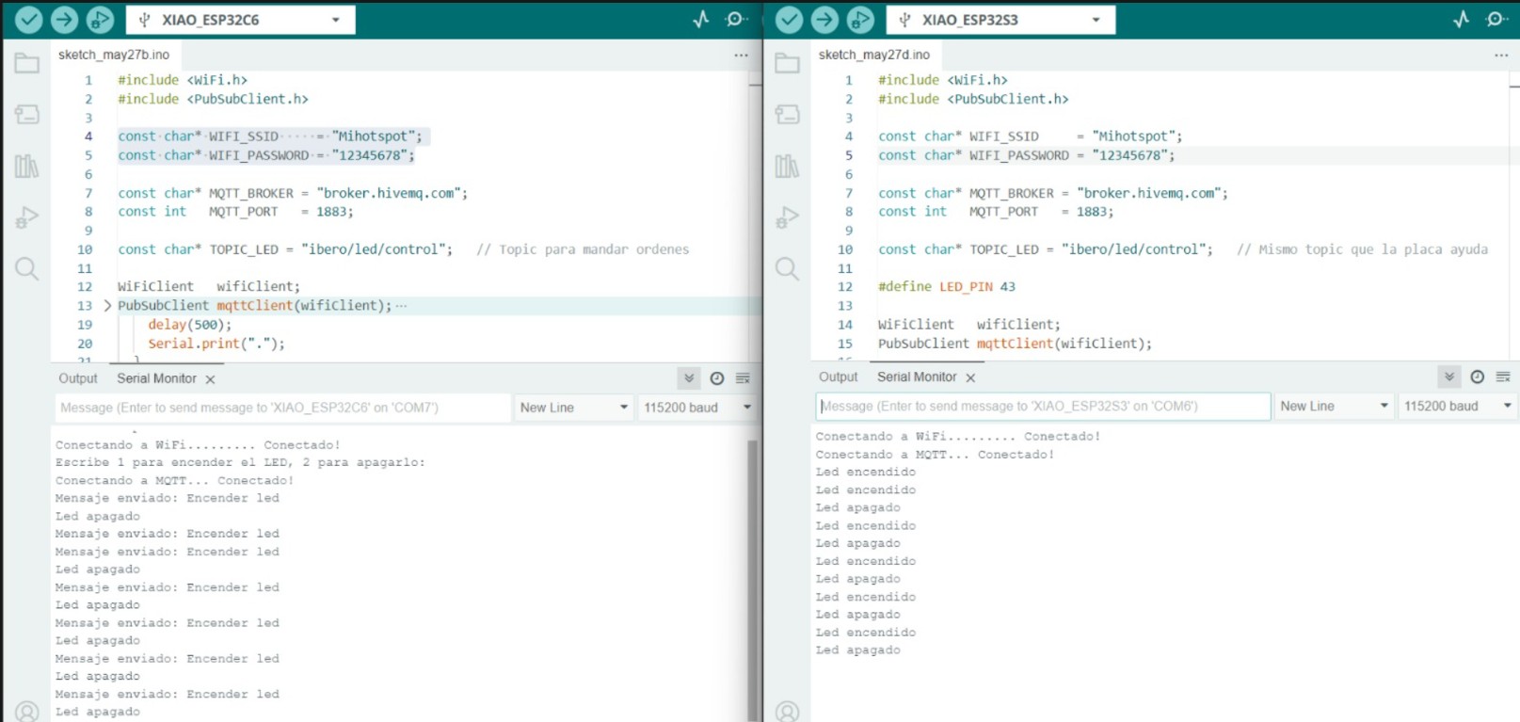1520x722 pixels.
Task: Click 'Escribe 1 para encender el LED' output line
Action: coord(240,462)
